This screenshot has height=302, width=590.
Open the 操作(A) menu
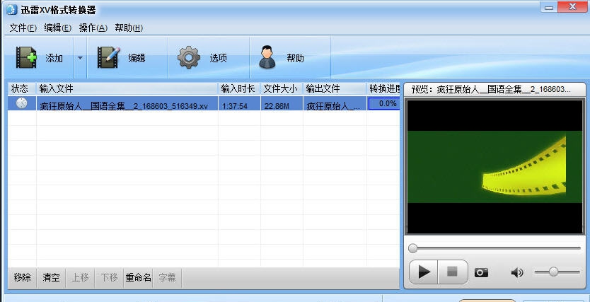[x=93, y=28]
